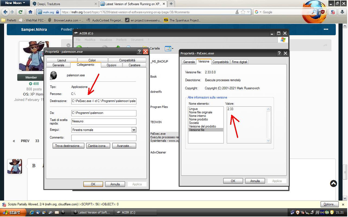This screenshot has height=217, width=348.
Task: Click the forum post options ellipsis
Action: tap(326, 29)
